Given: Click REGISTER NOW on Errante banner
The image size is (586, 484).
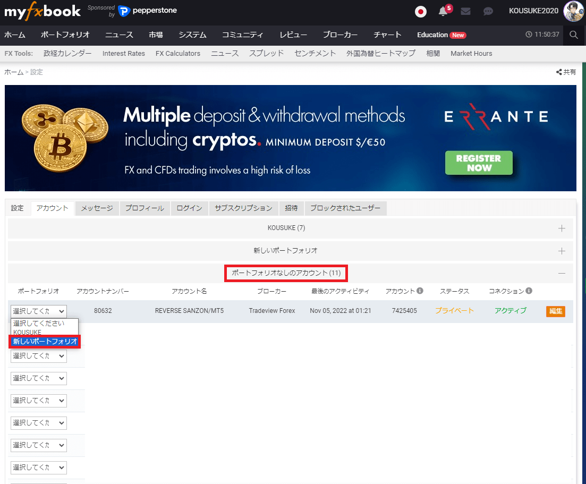Looking at the screenshot, I should pos(479,163).
